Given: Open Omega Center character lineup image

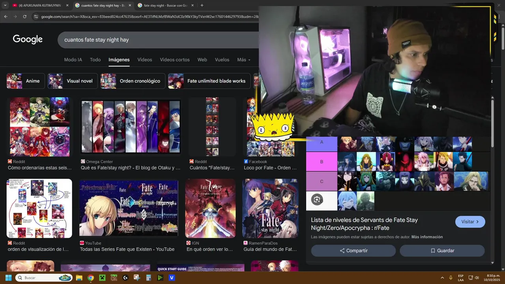Looking at the screenshot, I should pos(131,127).
